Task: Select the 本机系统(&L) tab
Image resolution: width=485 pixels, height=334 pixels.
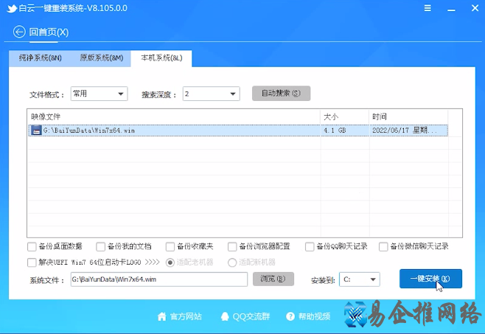Action: 161,58
